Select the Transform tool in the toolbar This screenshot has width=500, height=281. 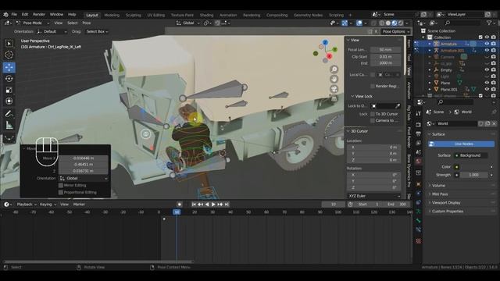click(x=9, y=101)
